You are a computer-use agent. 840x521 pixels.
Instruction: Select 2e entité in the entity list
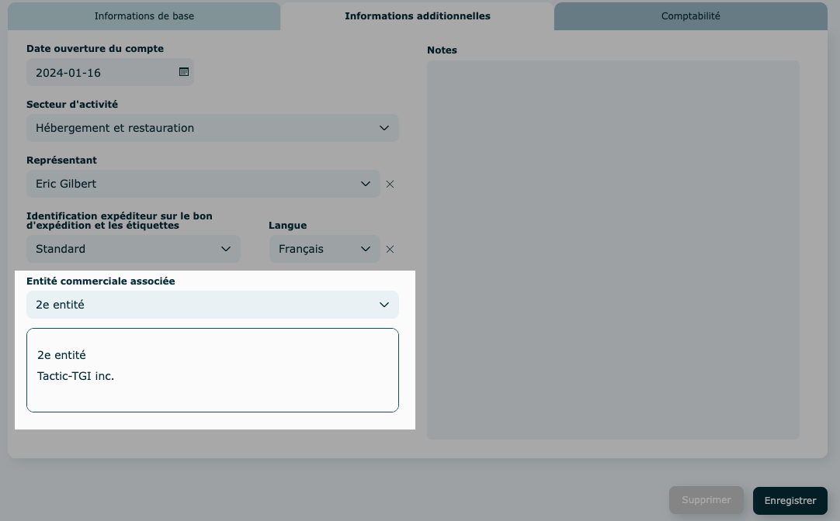tap(62, 355)
